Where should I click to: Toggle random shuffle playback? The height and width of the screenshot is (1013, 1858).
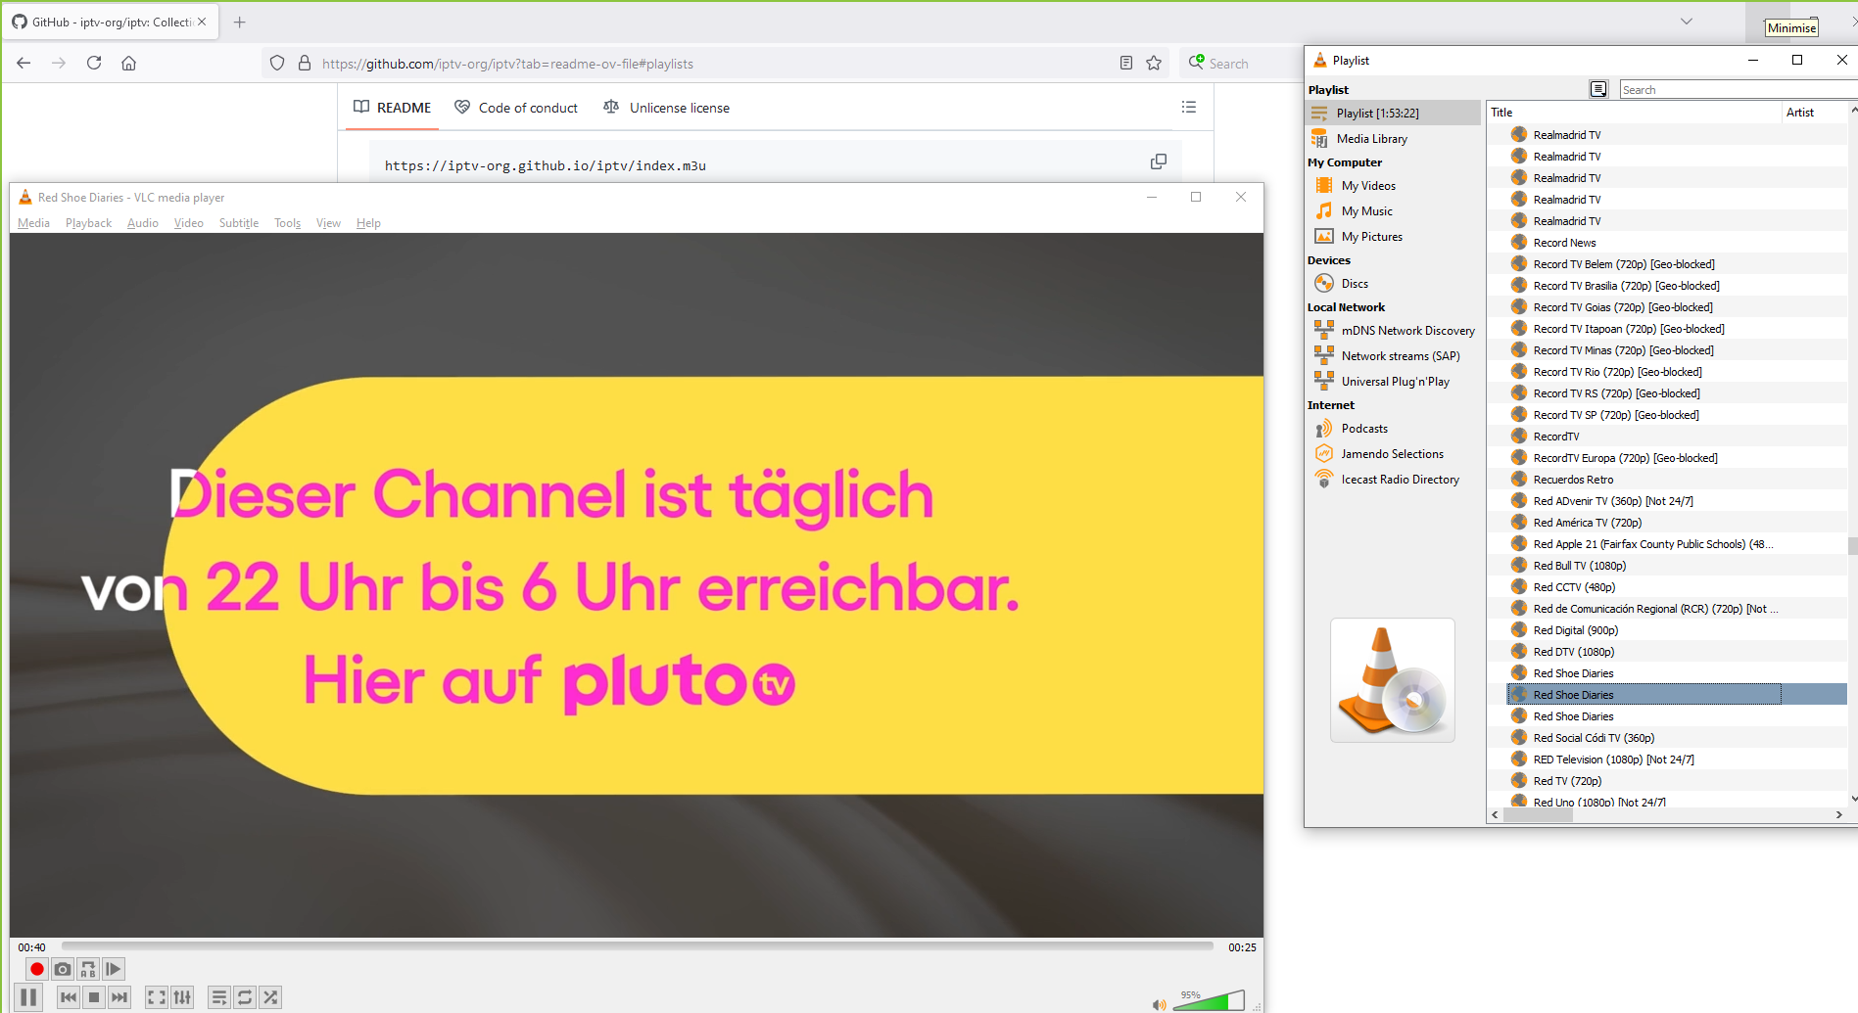(x=270, y=997)
